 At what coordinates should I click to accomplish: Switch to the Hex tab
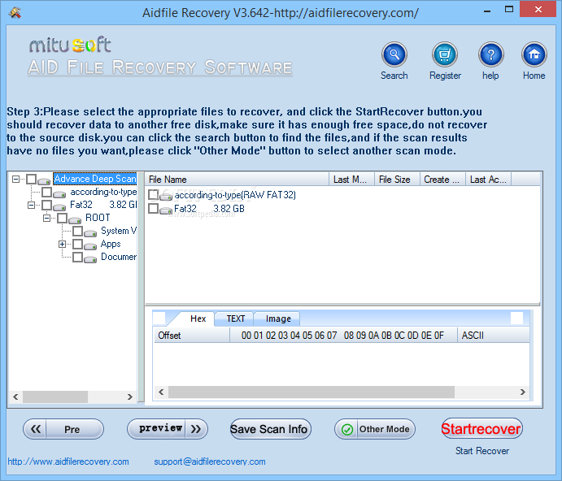198,318
